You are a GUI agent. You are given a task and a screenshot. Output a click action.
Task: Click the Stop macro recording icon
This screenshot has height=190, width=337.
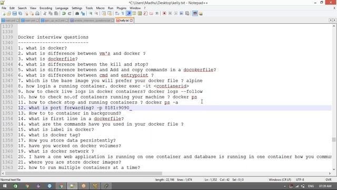(x=170, y=14)
